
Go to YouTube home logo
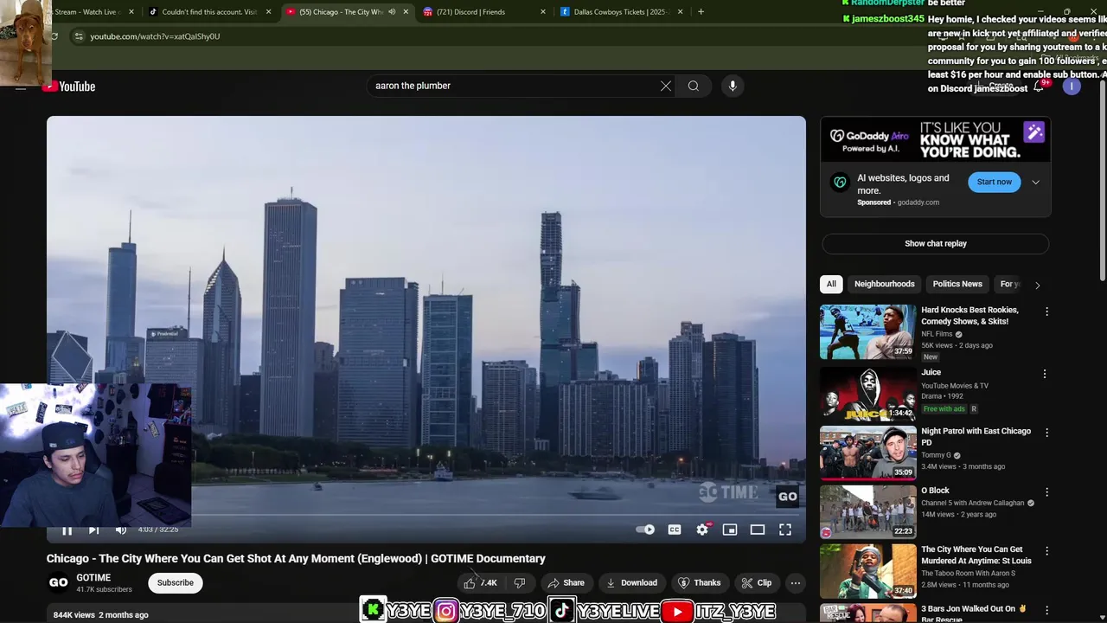(x=69, y=87)
